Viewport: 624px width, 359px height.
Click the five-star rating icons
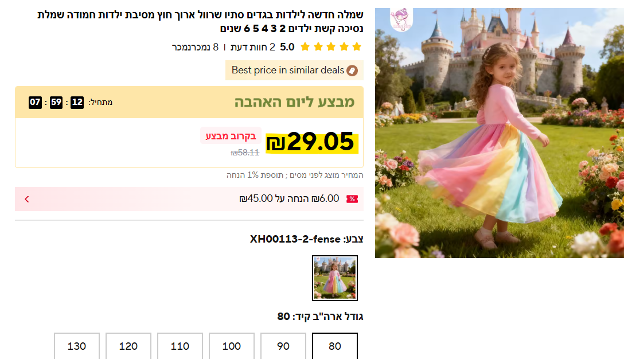click(331, 47)
